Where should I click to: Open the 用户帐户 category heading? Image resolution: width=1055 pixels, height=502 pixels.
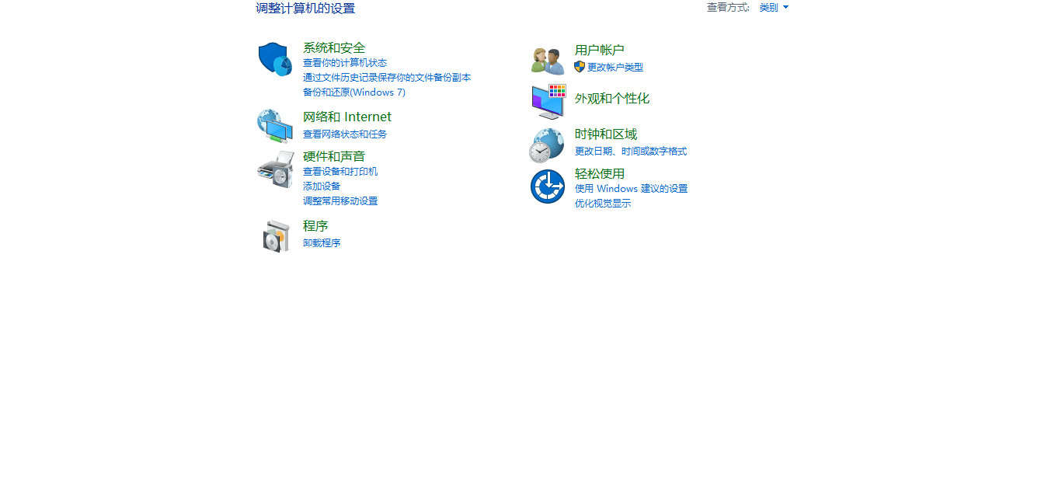pyautogui.click(x=600, y=51)
